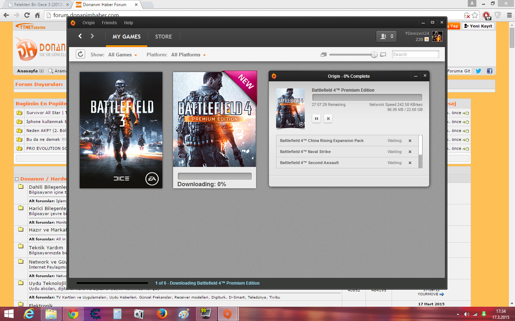Click the large tile size icon
515x321 pixels.
pos(383,55)
